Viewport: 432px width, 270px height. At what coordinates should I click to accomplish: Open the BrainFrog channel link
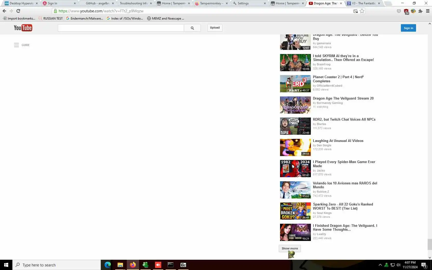pyautogui.click(x=323, y=65)
